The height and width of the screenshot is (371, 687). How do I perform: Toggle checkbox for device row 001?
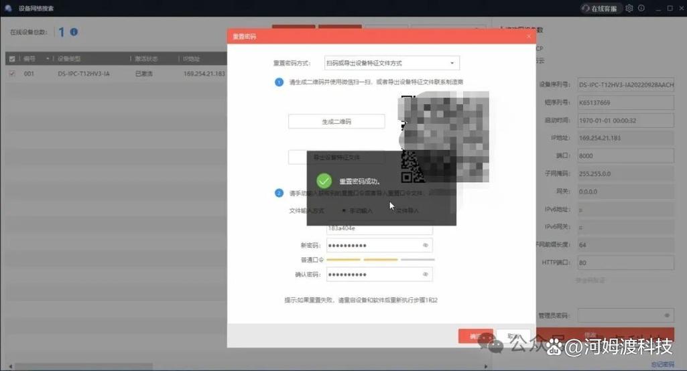(12, 74)
